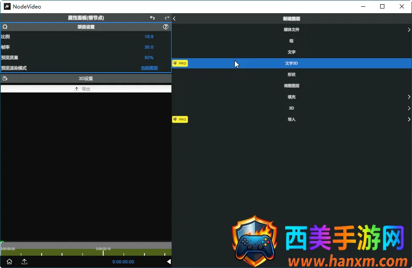Image resolution: width=412 pixels, height=268 pixels.
Task: Go back using the 新建图层 back chevron
Action: (175, 19)
